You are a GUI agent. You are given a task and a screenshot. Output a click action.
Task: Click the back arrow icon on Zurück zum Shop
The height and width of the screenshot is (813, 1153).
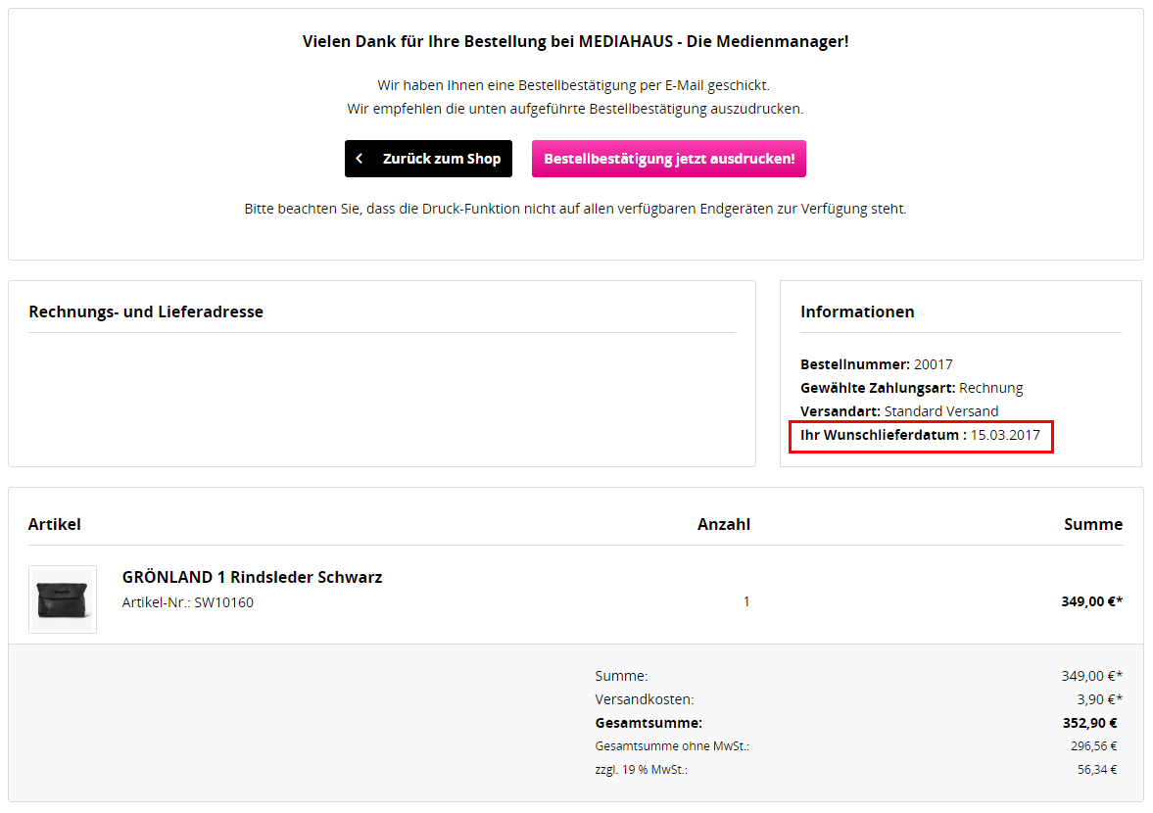360,158
